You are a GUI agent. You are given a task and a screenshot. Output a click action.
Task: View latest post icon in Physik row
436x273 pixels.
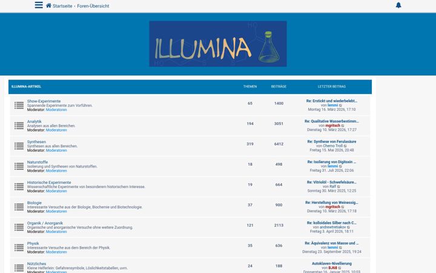[x=340, y=248]
